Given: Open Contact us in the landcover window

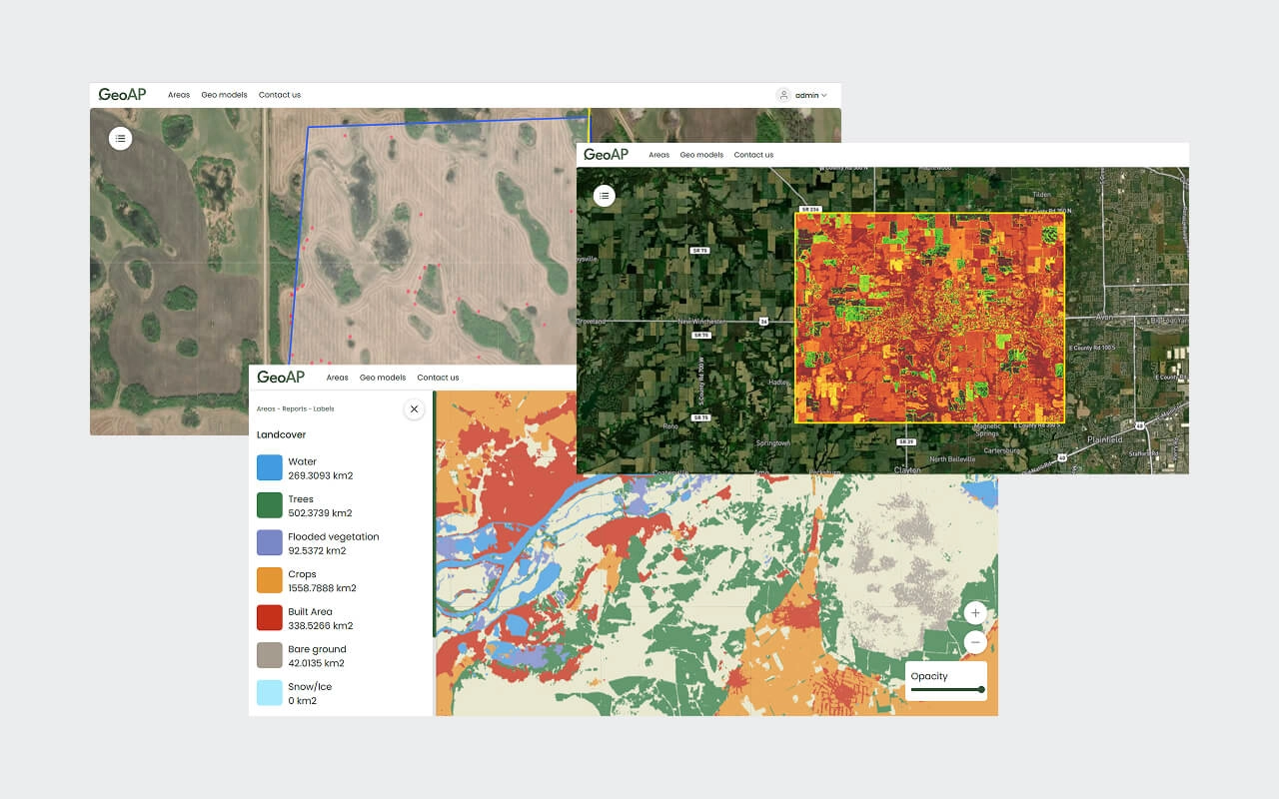Looking at the screenshot, I should coord(438,378).
